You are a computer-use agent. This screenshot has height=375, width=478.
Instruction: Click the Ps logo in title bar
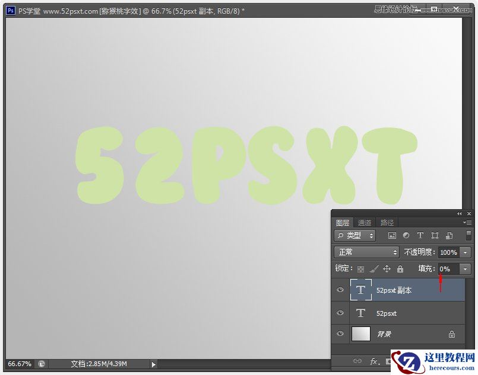pos(11,11)
